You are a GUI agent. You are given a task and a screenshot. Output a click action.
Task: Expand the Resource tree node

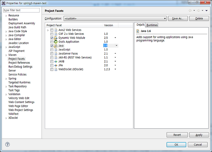[x=6, y=16]
